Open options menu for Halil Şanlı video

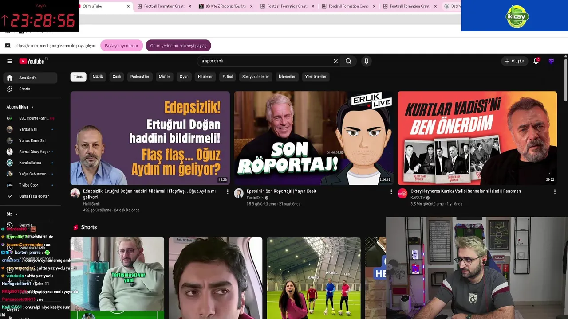[228, 191]
